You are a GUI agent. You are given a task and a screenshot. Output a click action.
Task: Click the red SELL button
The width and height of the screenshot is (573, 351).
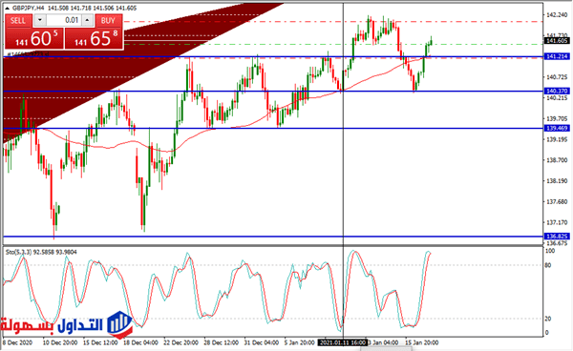pyautogui.click(x=18, y=20)
